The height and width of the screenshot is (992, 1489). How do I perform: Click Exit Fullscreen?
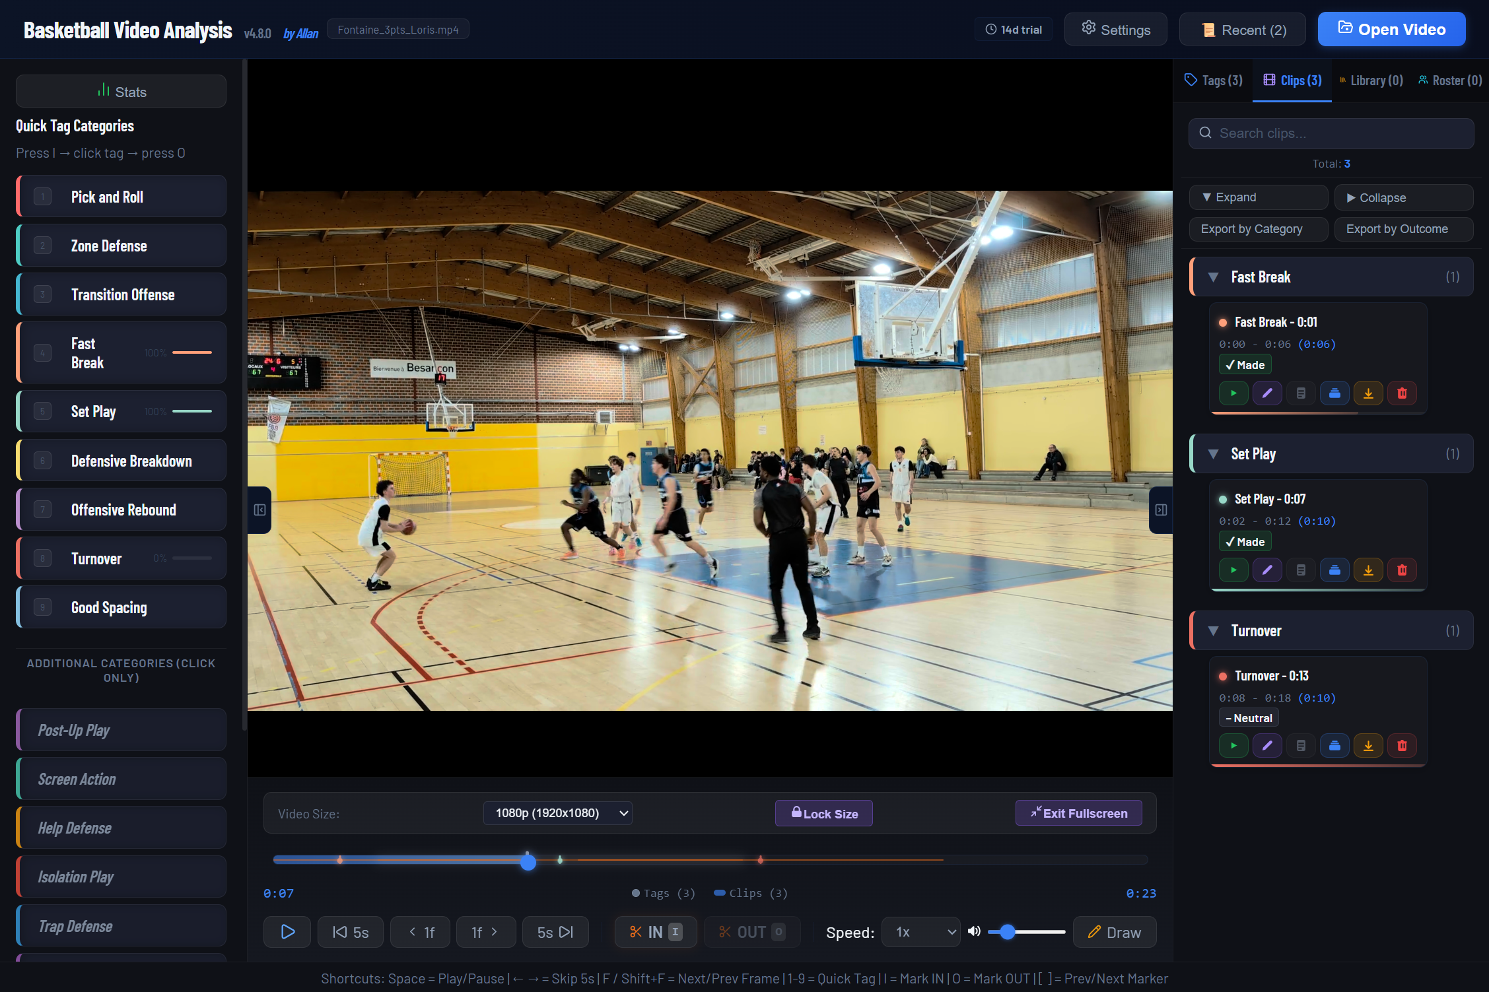tap(1078, 812)
